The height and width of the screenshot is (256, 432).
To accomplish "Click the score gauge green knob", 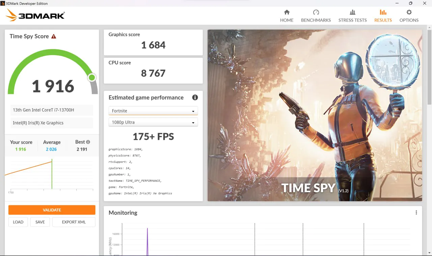I will pos(92,78).
